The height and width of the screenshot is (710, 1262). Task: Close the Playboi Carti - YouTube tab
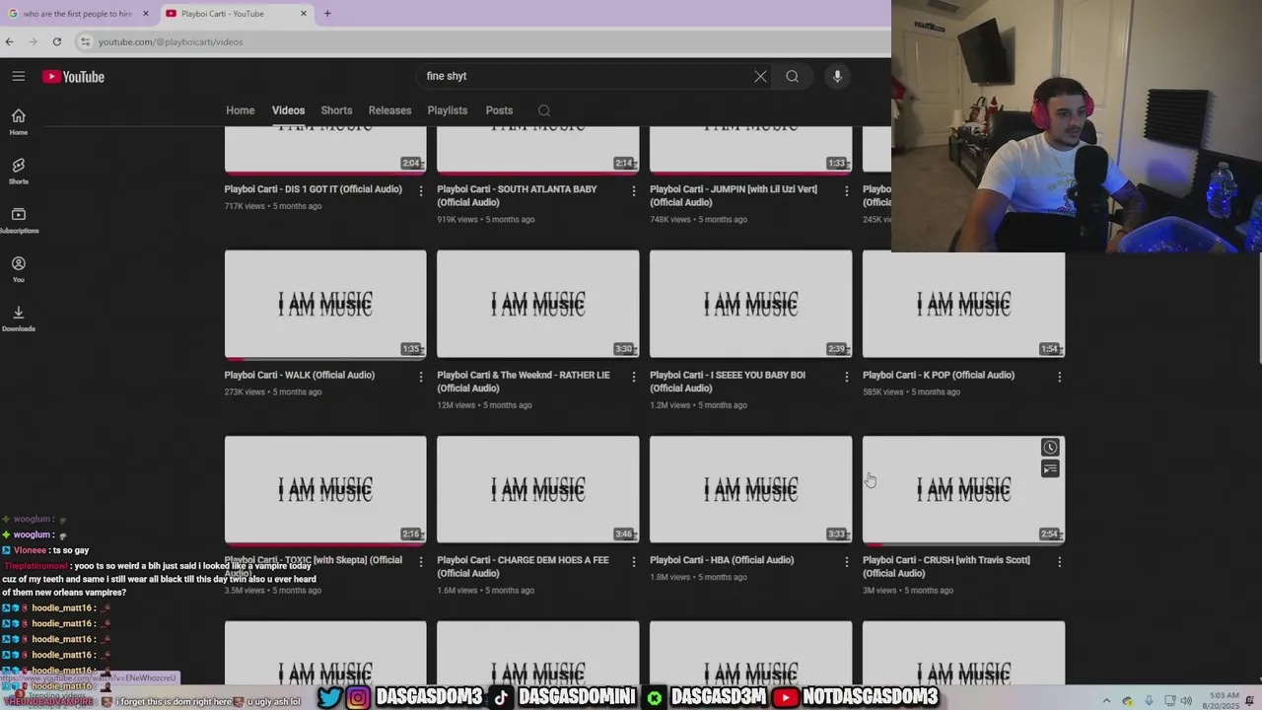click(304, 13)
